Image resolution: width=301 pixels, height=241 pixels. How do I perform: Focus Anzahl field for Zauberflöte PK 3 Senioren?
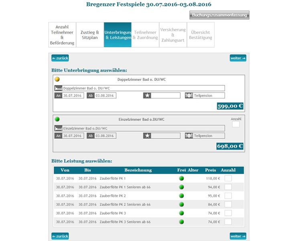pos(228,222)
